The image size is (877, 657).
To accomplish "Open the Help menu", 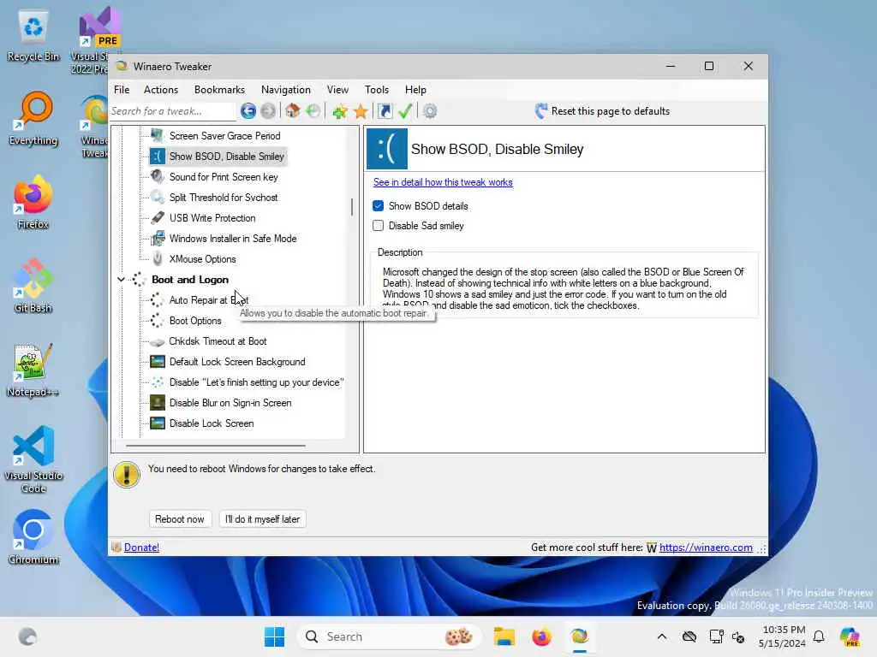I will [415, 90].
